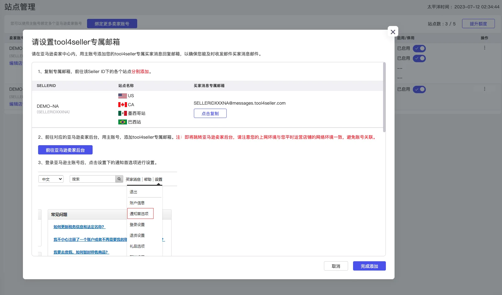This screenshot has height=295, width=502.
Task: Click first 编辑店 link in background table
Action: (x=16, y=63)
